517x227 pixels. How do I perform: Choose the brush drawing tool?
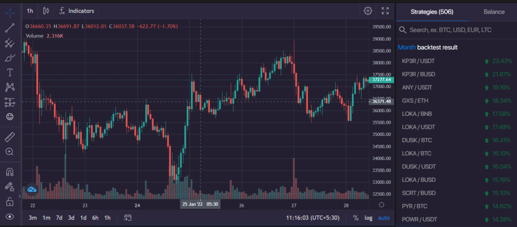[10, 58]
